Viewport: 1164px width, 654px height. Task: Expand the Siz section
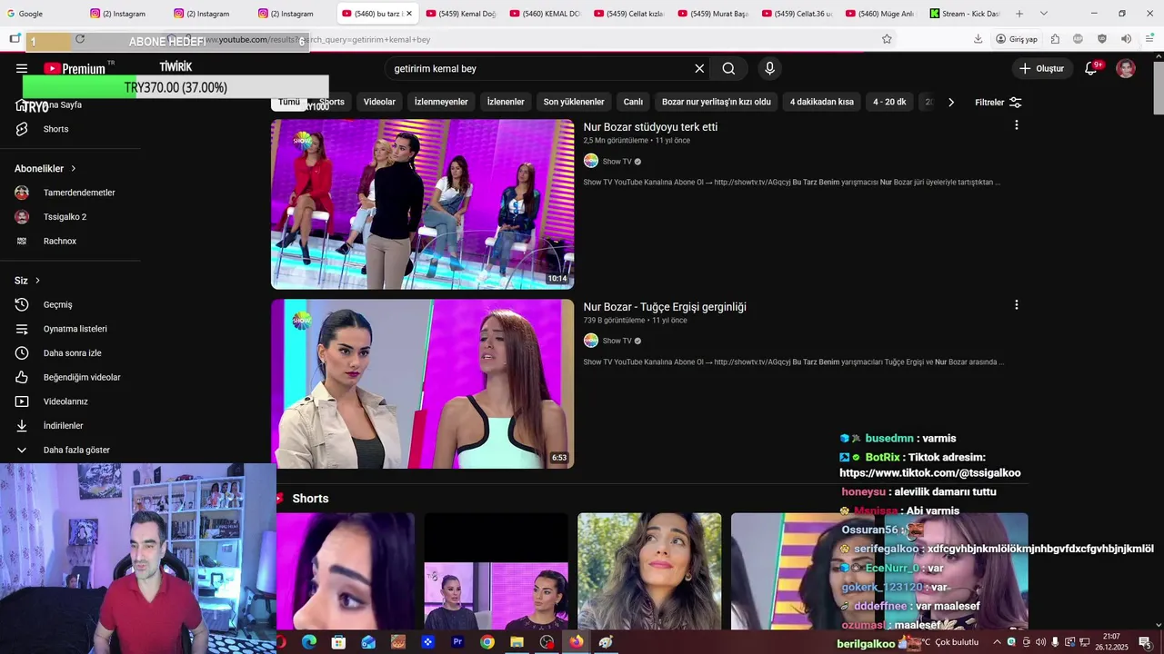(27, 281)
